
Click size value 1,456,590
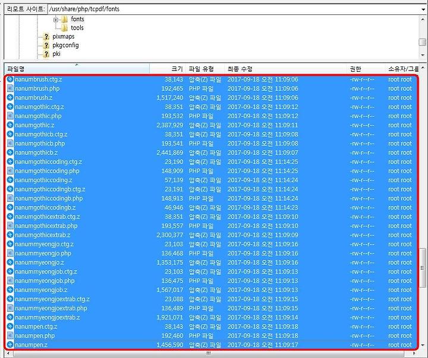(x=170, y=345)
